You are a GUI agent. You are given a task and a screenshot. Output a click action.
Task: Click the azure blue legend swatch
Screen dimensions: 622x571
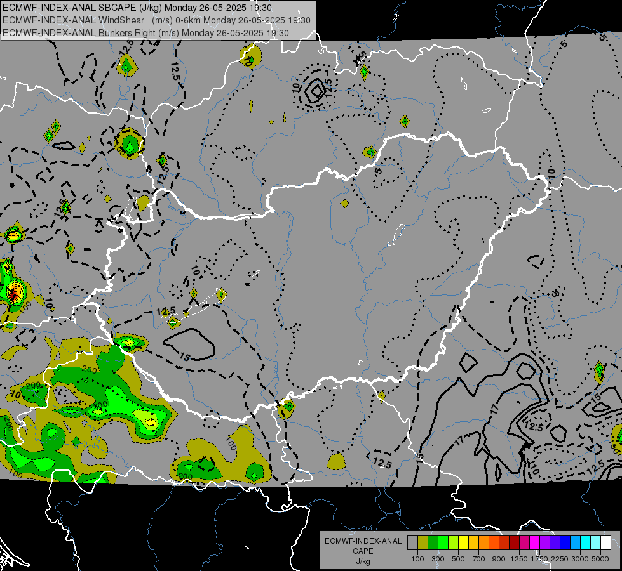tap(576, 542)
